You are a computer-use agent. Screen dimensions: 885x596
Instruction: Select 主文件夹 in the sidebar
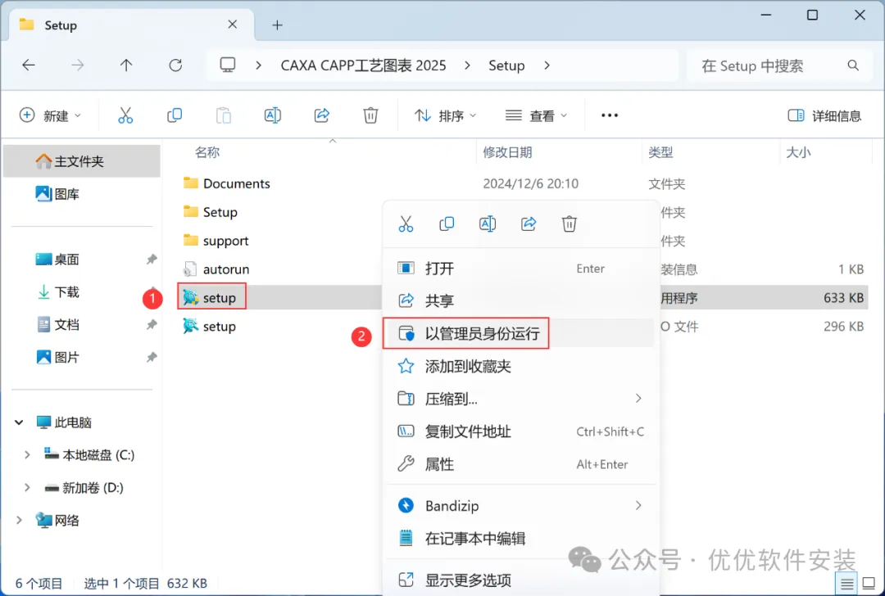pos(82,161)
